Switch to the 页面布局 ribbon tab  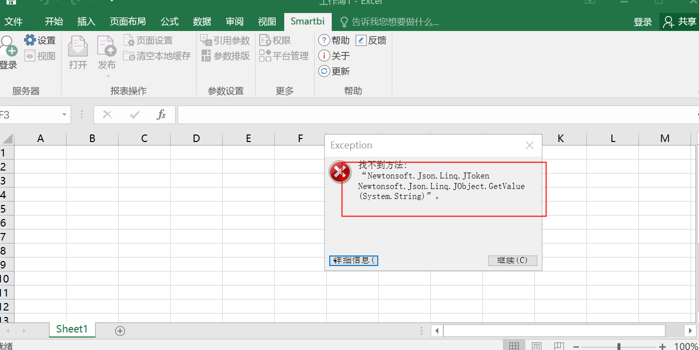(x=128, y=21)
